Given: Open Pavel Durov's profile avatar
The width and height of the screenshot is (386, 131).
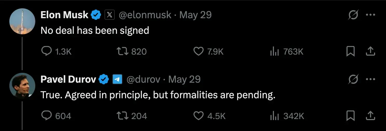Looking at the screenshot, I should point(22,86).
